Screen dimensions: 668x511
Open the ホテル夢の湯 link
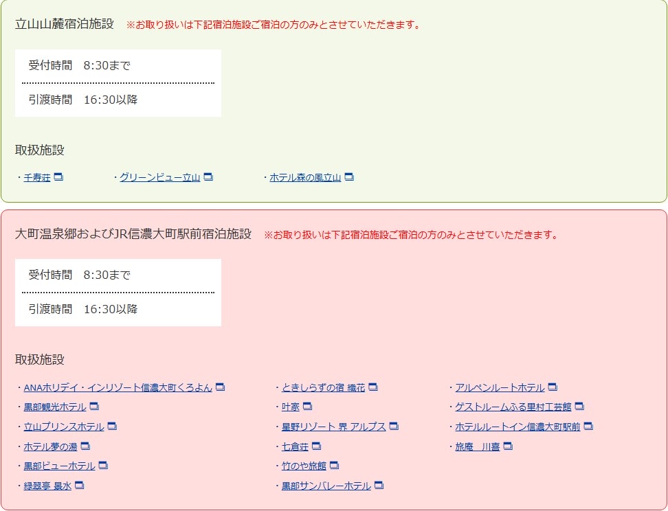point(51,446)
